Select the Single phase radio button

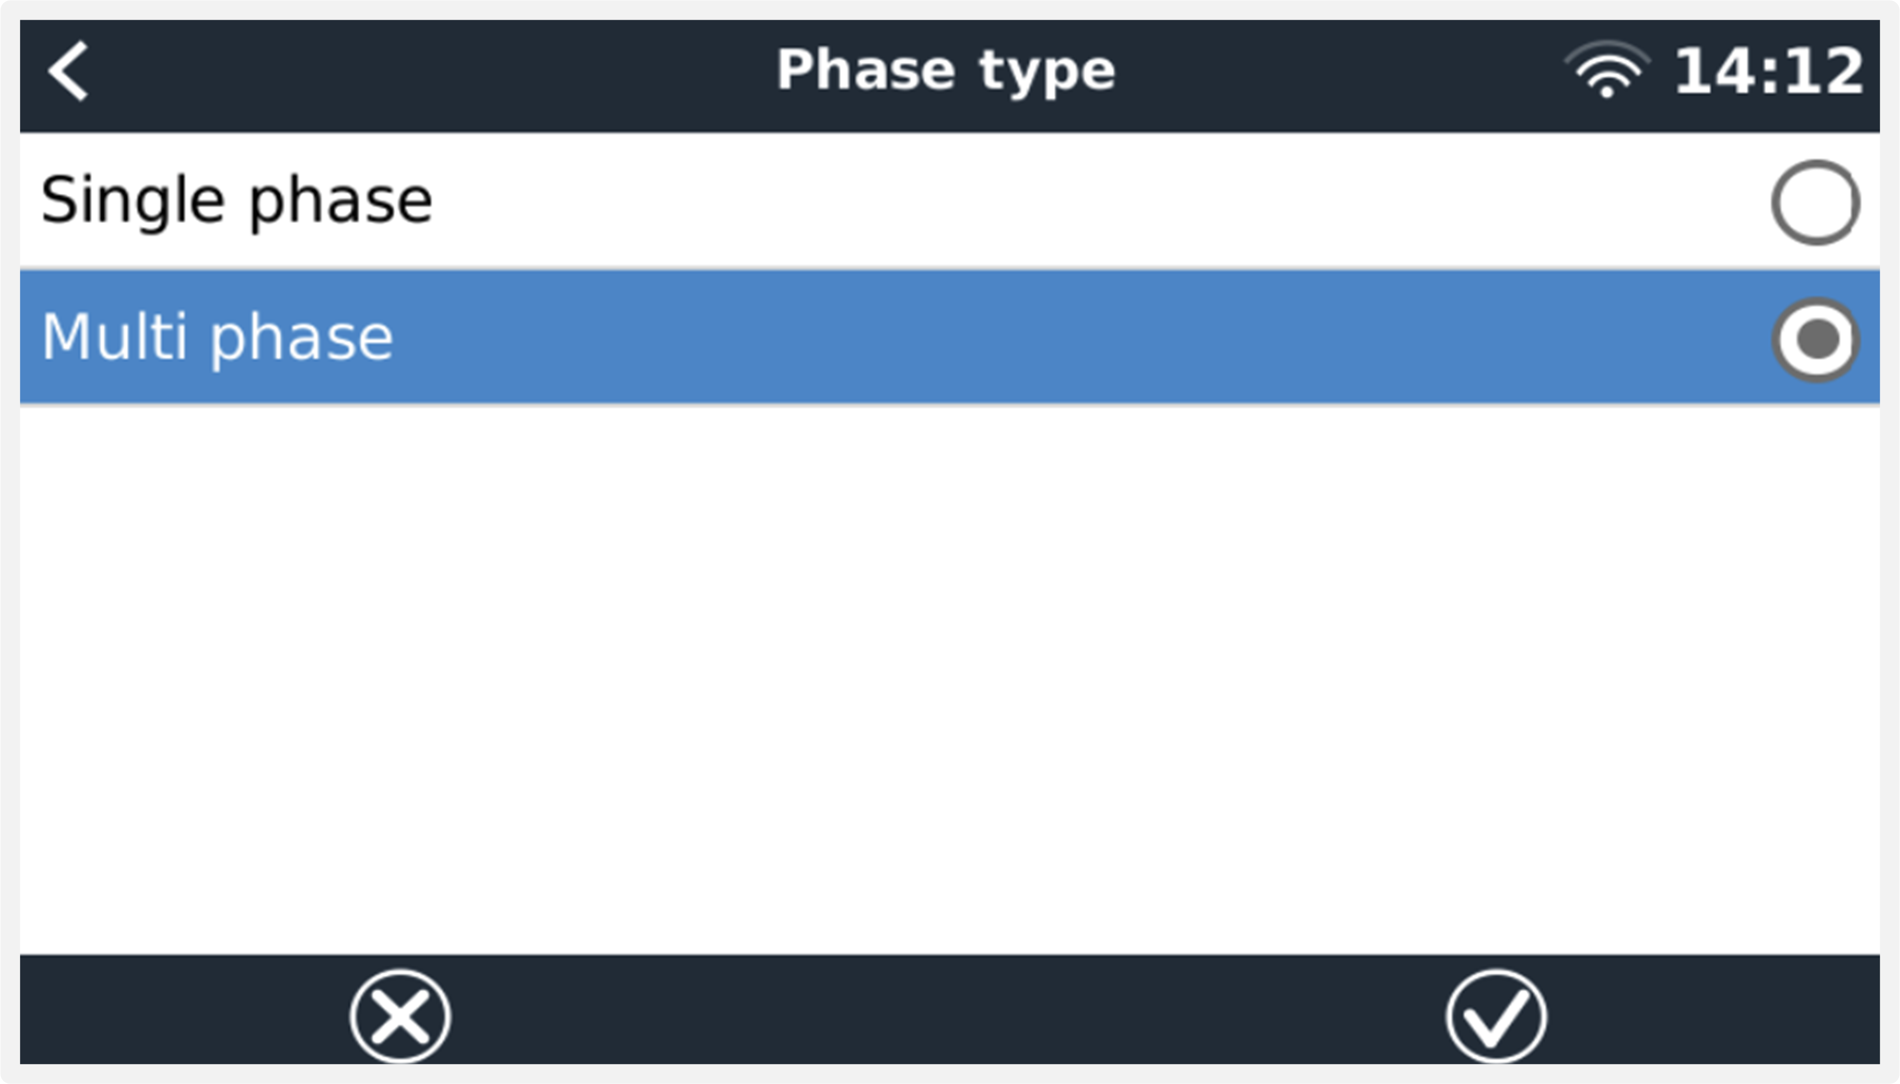pyautogui.click(x=1816, y=202)
